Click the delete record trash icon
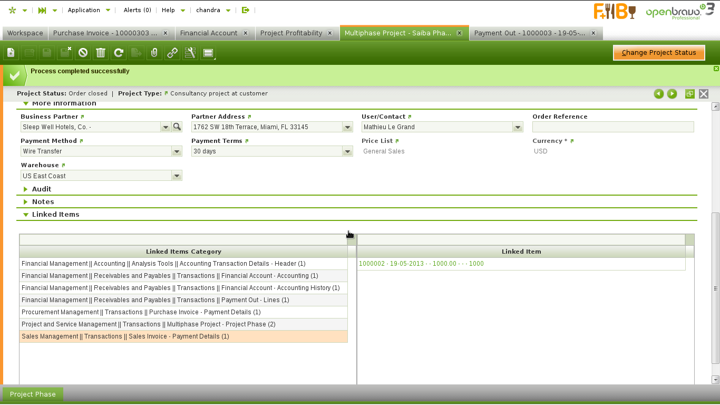This screenshot has height=405, width=720. 101,53
